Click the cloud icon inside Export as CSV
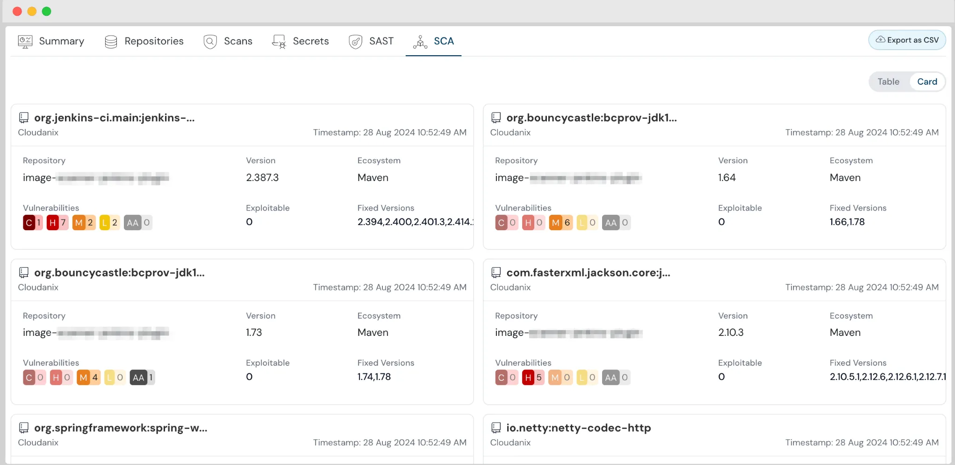Viewport: 955px width, 465px height. pyautogui.click(x=881, y=40)
